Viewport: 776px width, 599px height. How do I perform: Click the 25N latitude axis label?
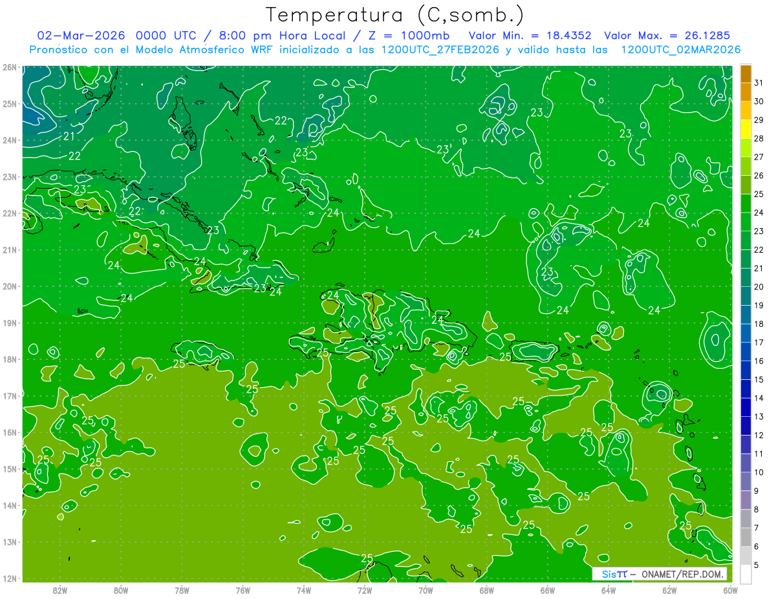coord(9,103)
